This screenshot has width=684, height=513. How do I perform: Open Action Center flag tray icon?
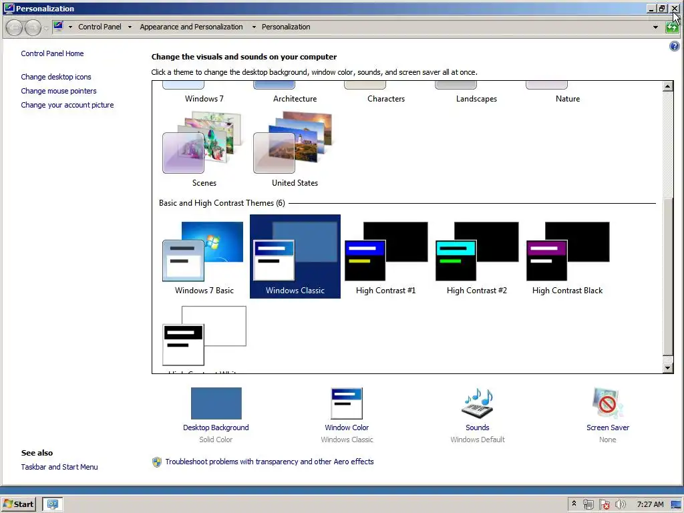point(604,505)
